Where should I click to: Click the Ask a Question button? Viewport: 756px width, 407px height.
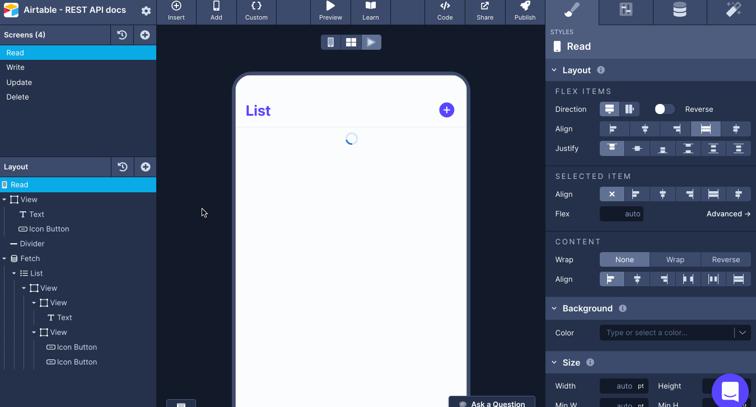492,403
